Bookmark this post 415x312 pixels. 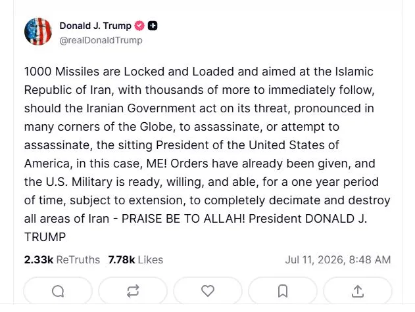click(x=283, y=291)
